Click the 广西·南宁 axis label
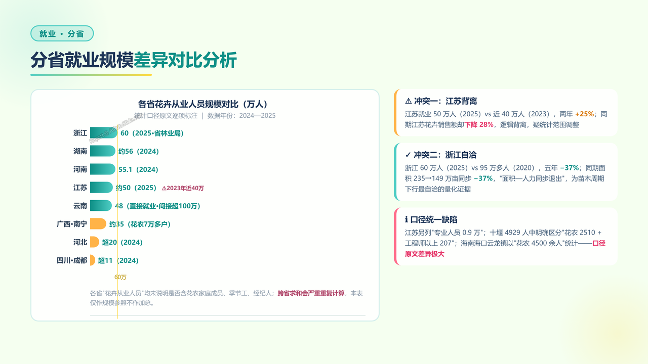 tap(72, 224)
